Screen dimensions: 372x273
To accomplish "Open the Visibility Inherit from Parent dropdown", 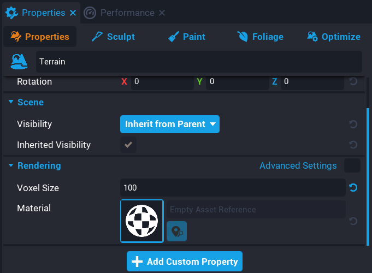I will click(x=169, y=124).
